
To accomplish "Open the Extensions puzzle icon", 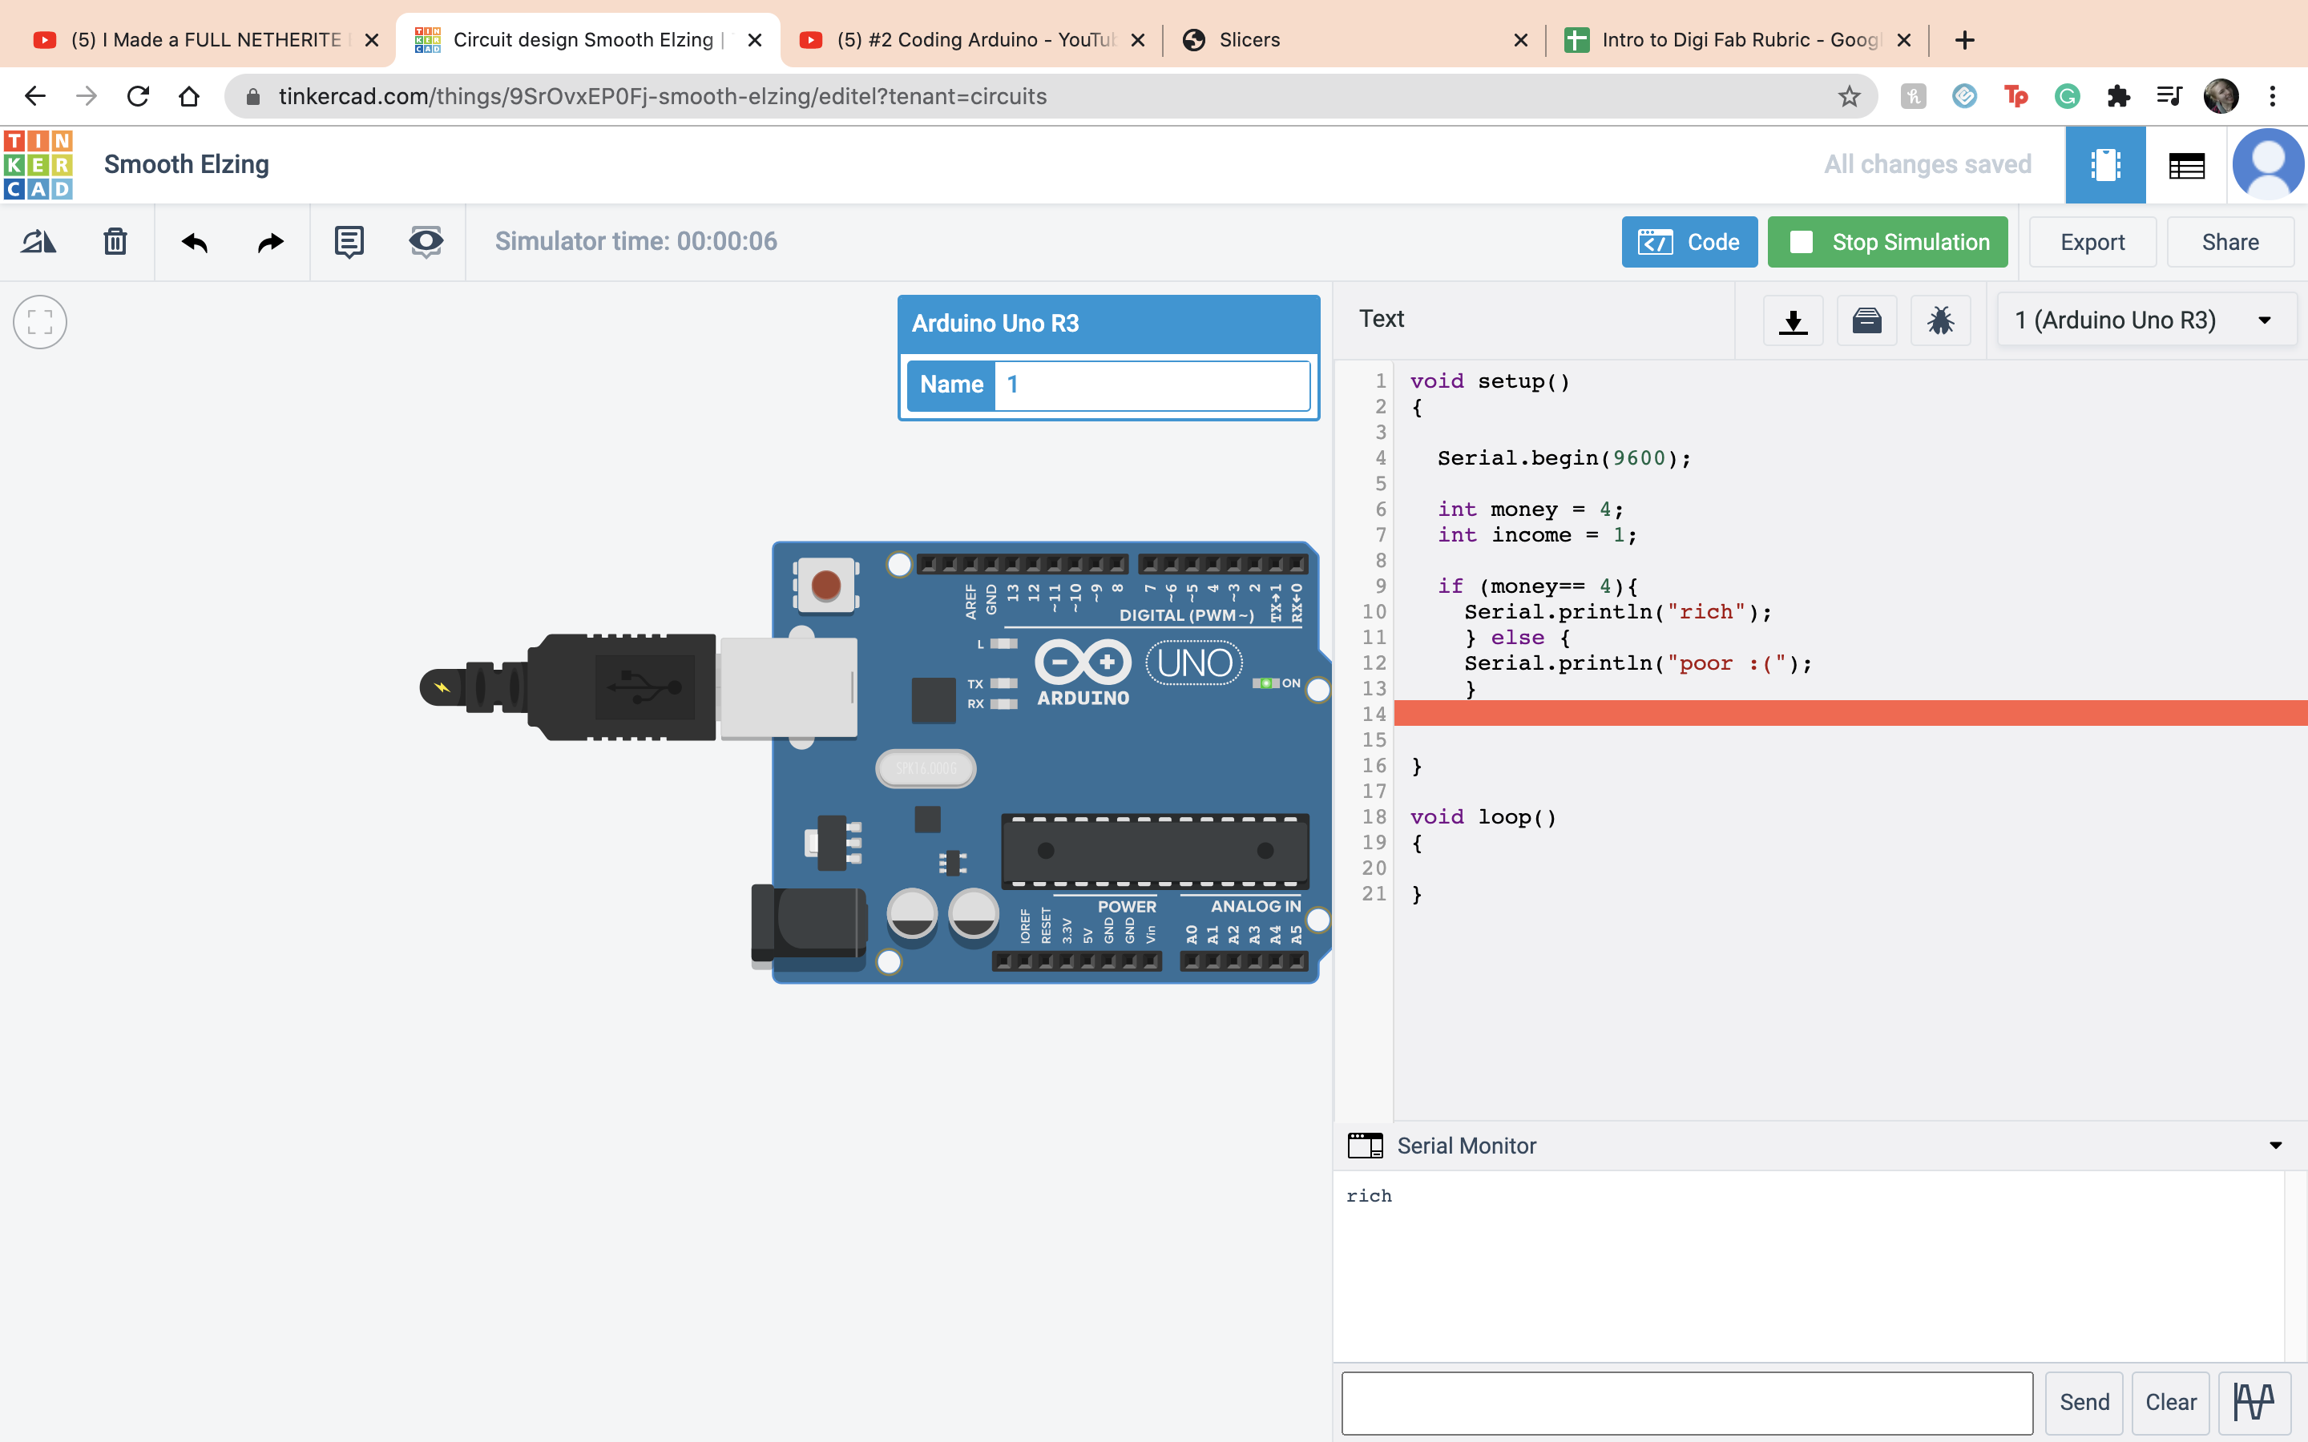I will pyautogui.click(x=2118, y=96).
